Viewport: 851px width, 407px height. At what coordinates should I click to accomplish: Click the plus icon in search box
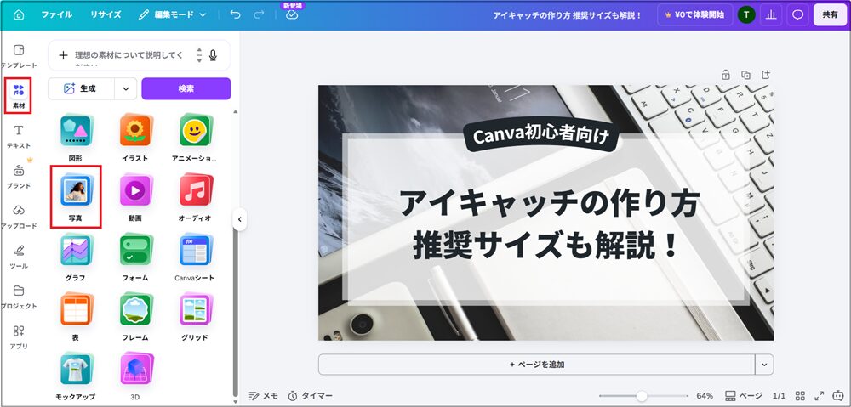[64, 55]
